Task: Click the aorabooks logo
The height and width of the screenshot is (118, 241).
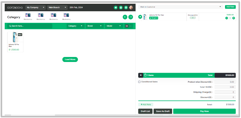Action: click(15, 8)
